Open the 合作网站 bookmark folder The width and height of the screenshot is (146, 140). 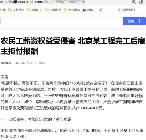pos(72,10)
